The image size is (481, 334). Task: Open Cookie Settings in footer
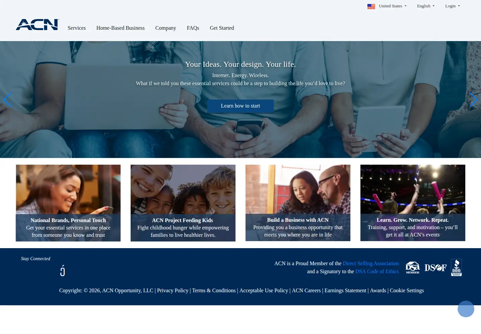(x=407, y=291)
